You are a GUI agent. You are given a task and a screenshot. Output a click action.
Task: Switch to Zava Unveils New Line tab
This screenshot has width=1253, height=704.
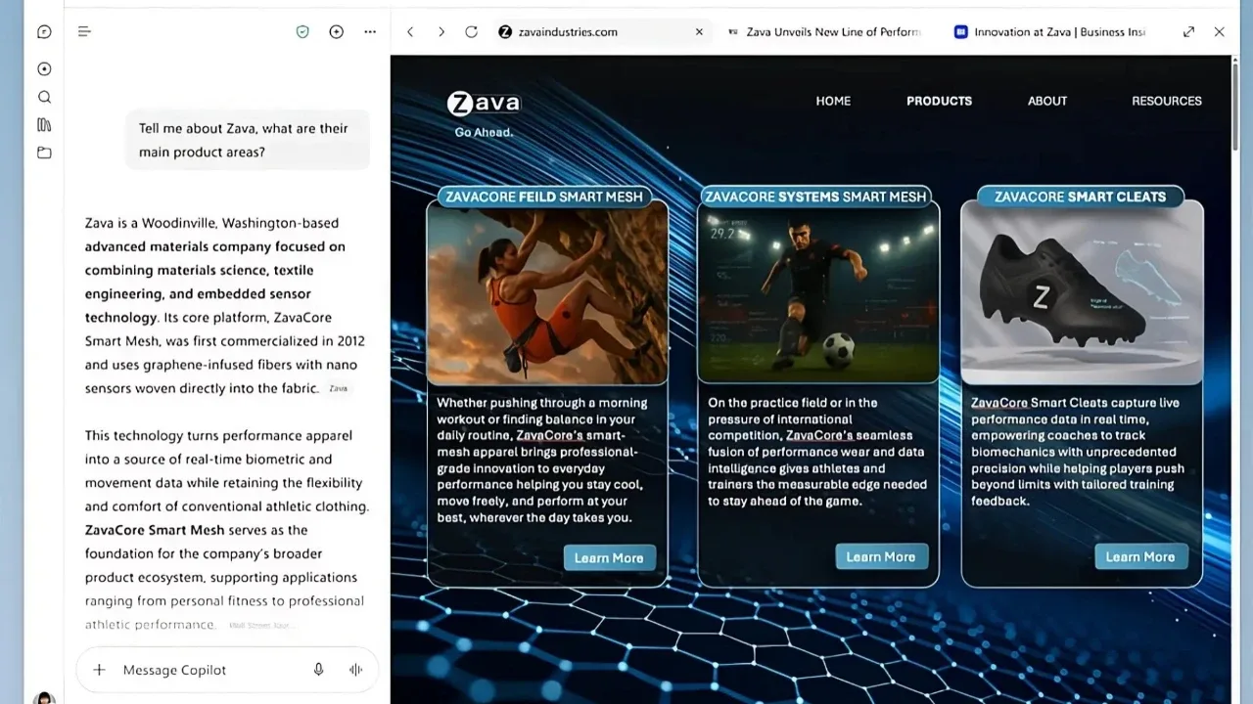pyautogui.click(x=824, y=31)
